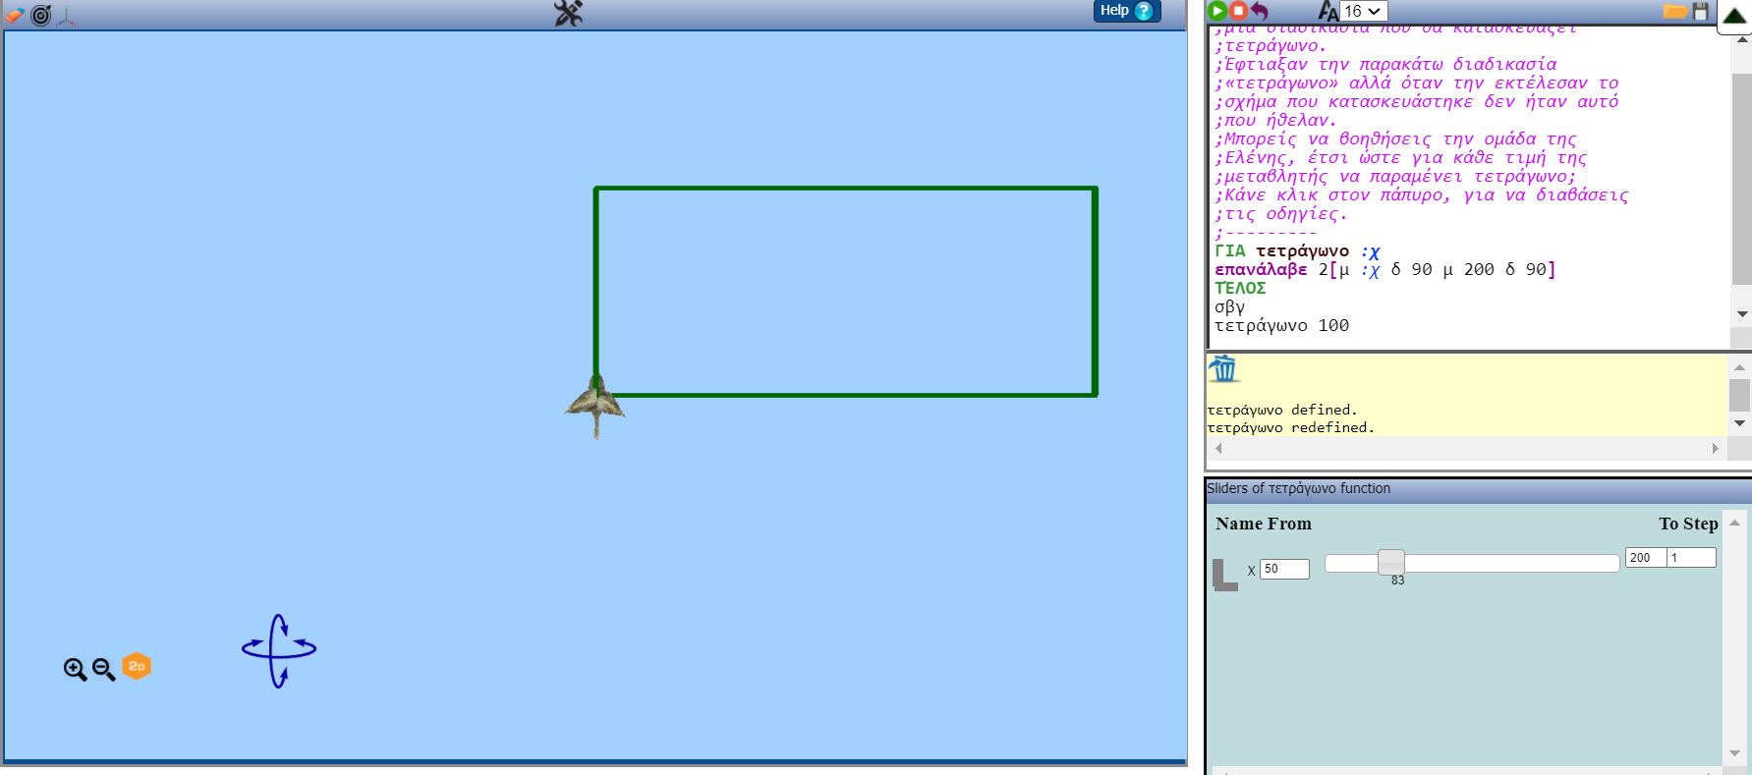
Task: Zoom in on the canvas with the magnifier
Action: pos(75,670)
